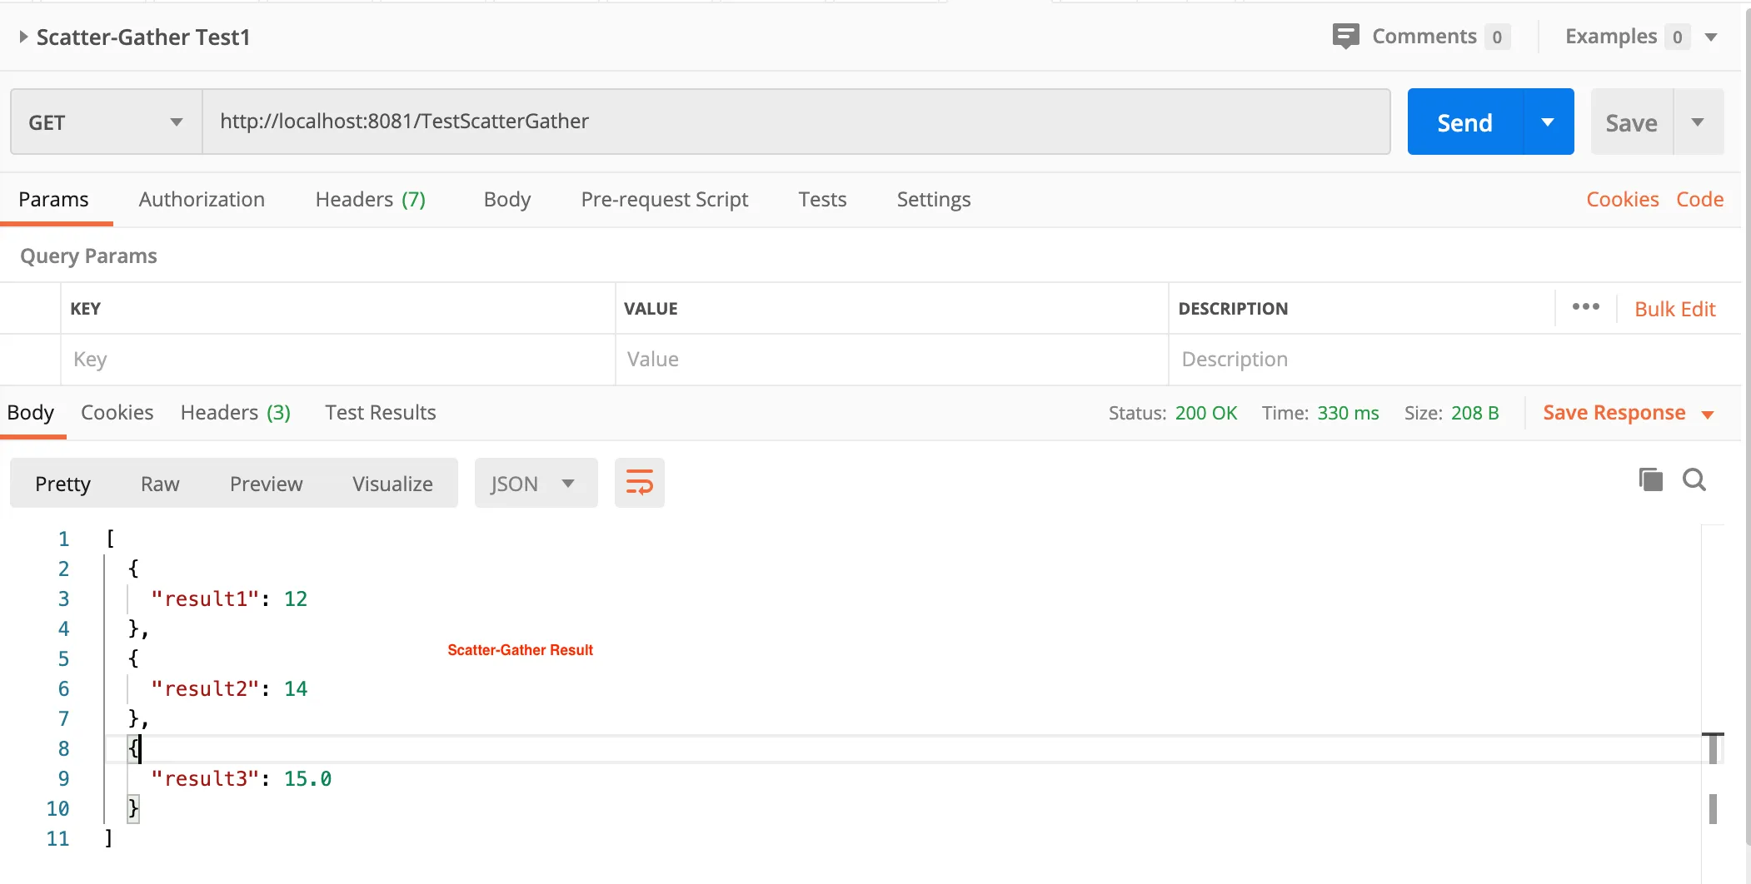
Task: Select the response Body tab
Action: pyautogui.click(x=30, y=413)
